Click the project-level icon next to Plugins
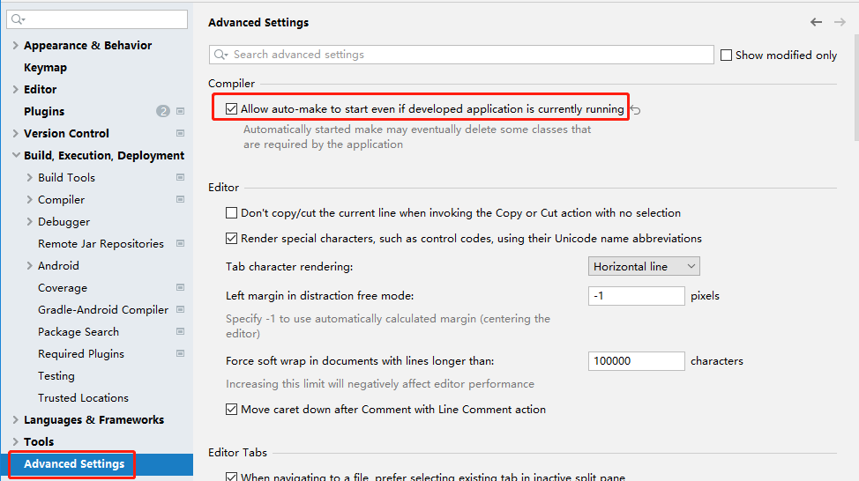Image resolution: width=859 pixels, height=481 pixels. pyautogui.click(x=180, y=111)
